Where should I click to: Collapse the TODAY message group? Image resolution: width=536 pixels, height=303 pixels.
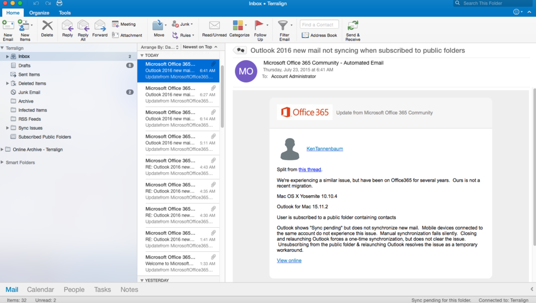coord(142,55)
